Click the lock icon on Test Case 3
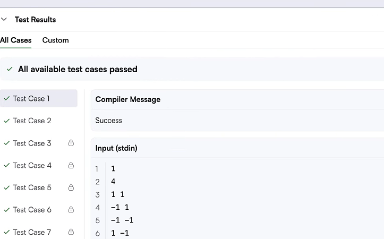The width and height of the screenshot is (384, 239). pos(71,143)
